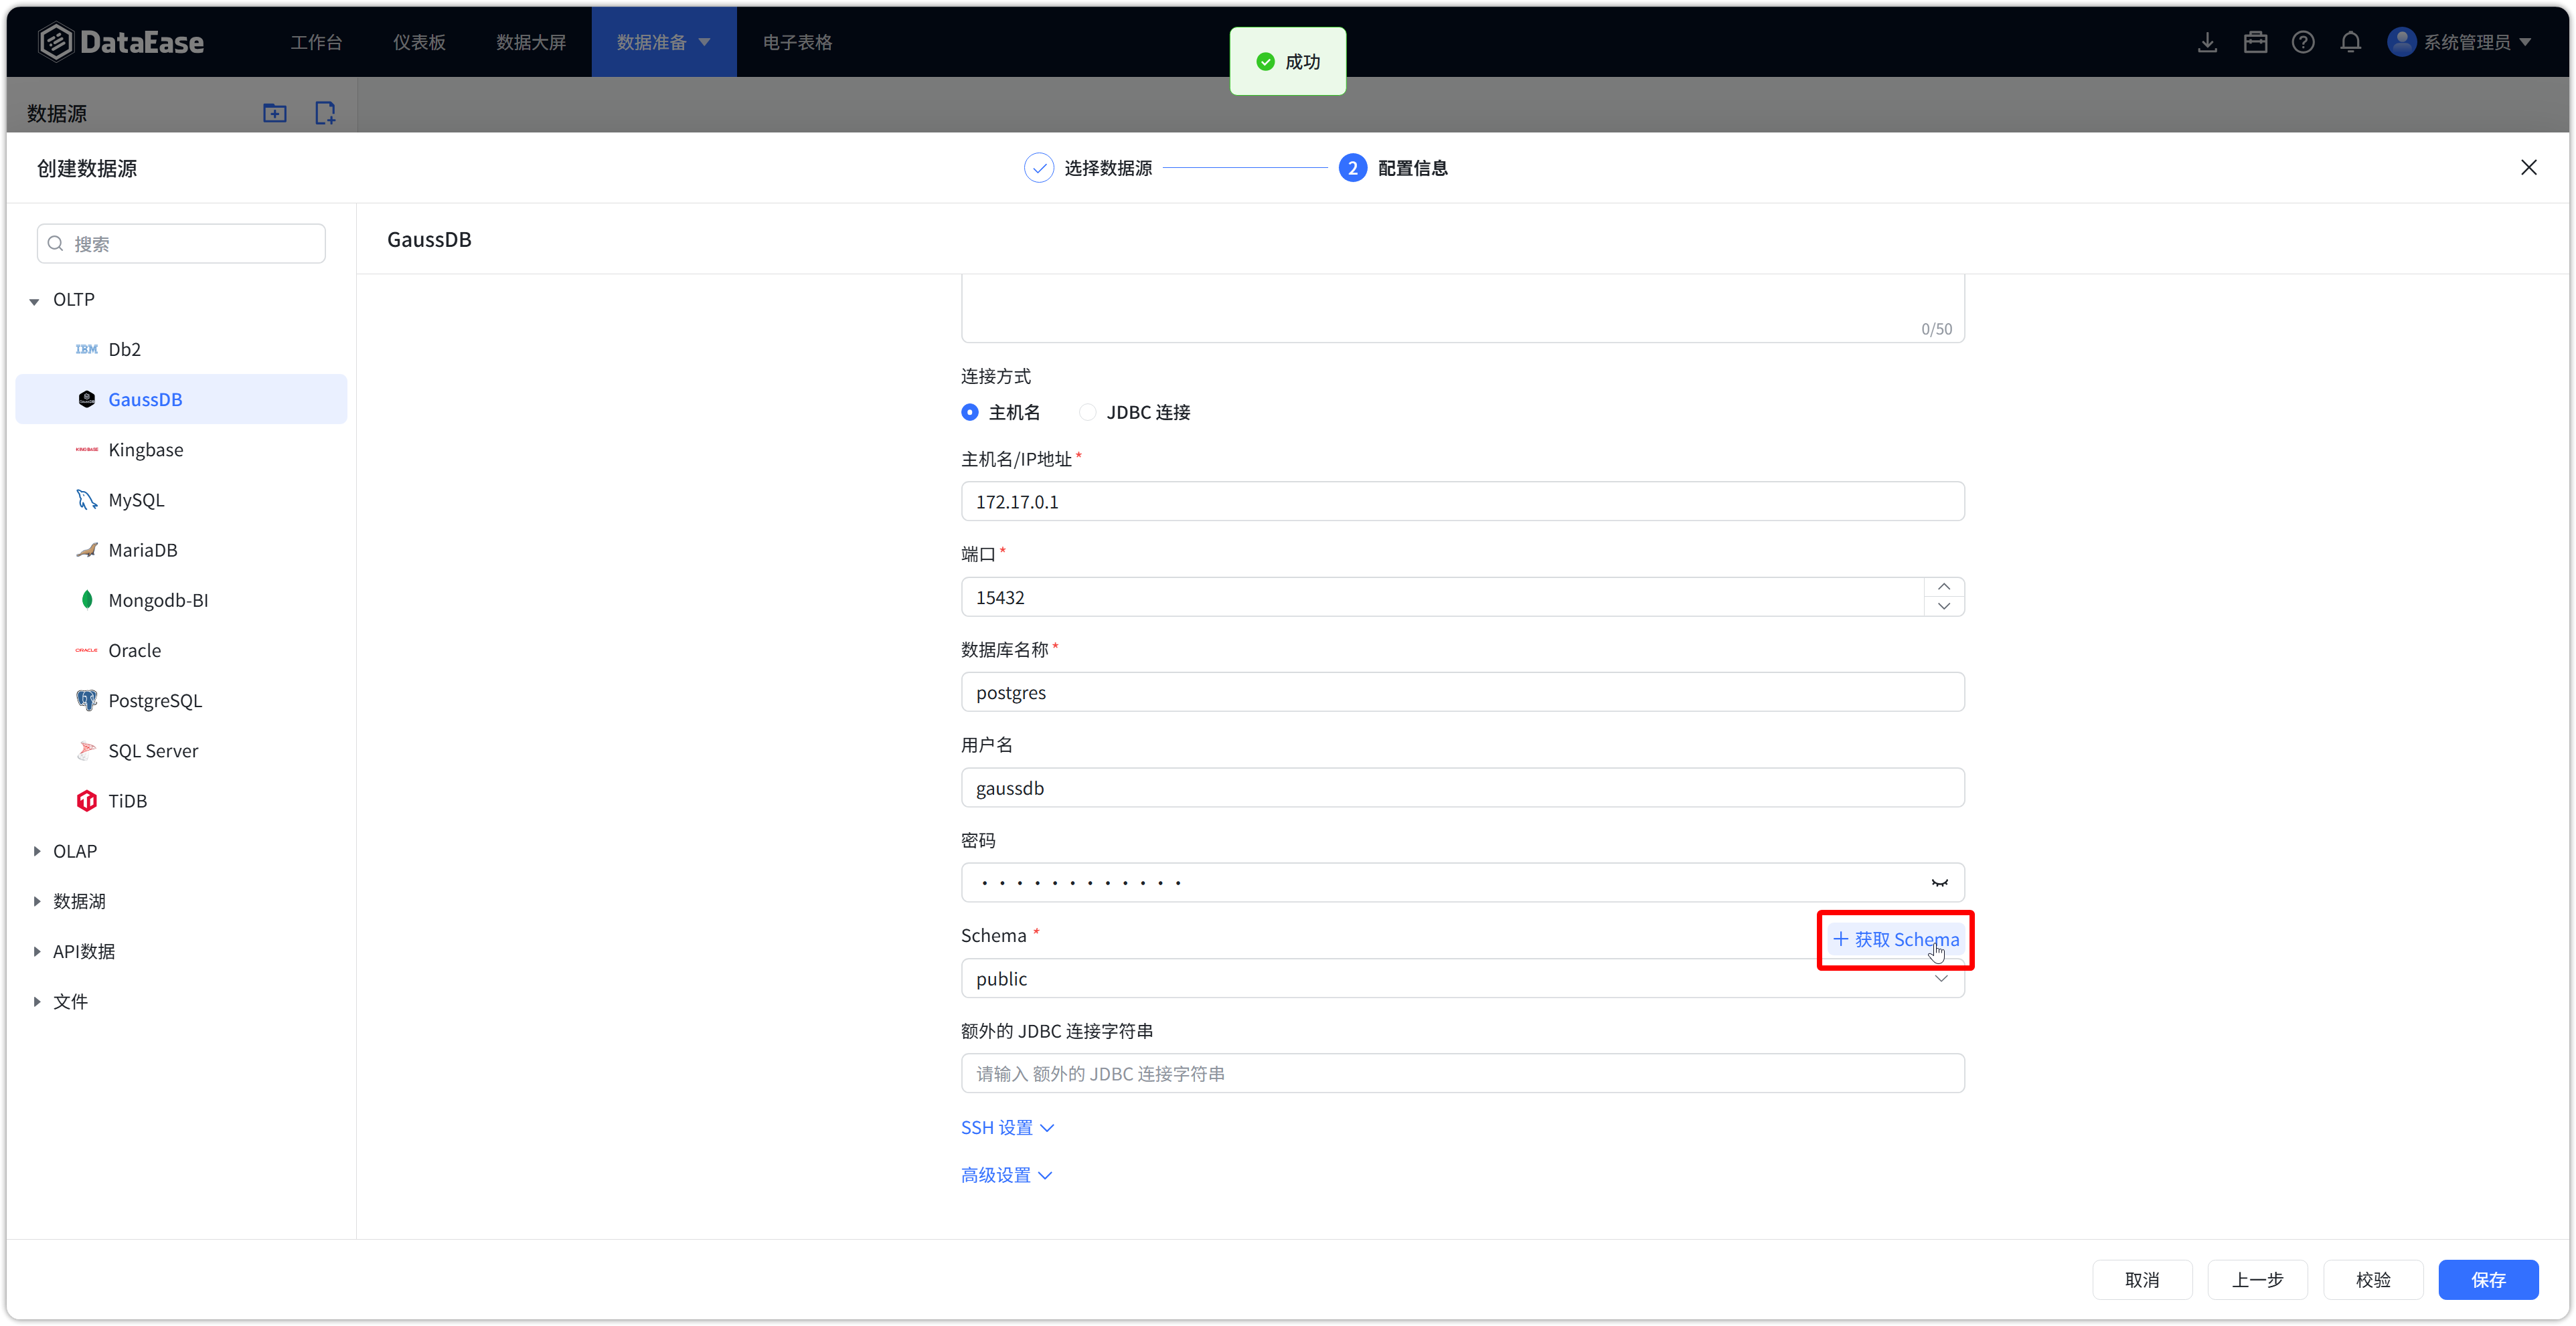Image resolution: width=2576 pixels, height=1326 pixels.
Task: Expand the OLAP tree group
Action: [x=36, y=852]
